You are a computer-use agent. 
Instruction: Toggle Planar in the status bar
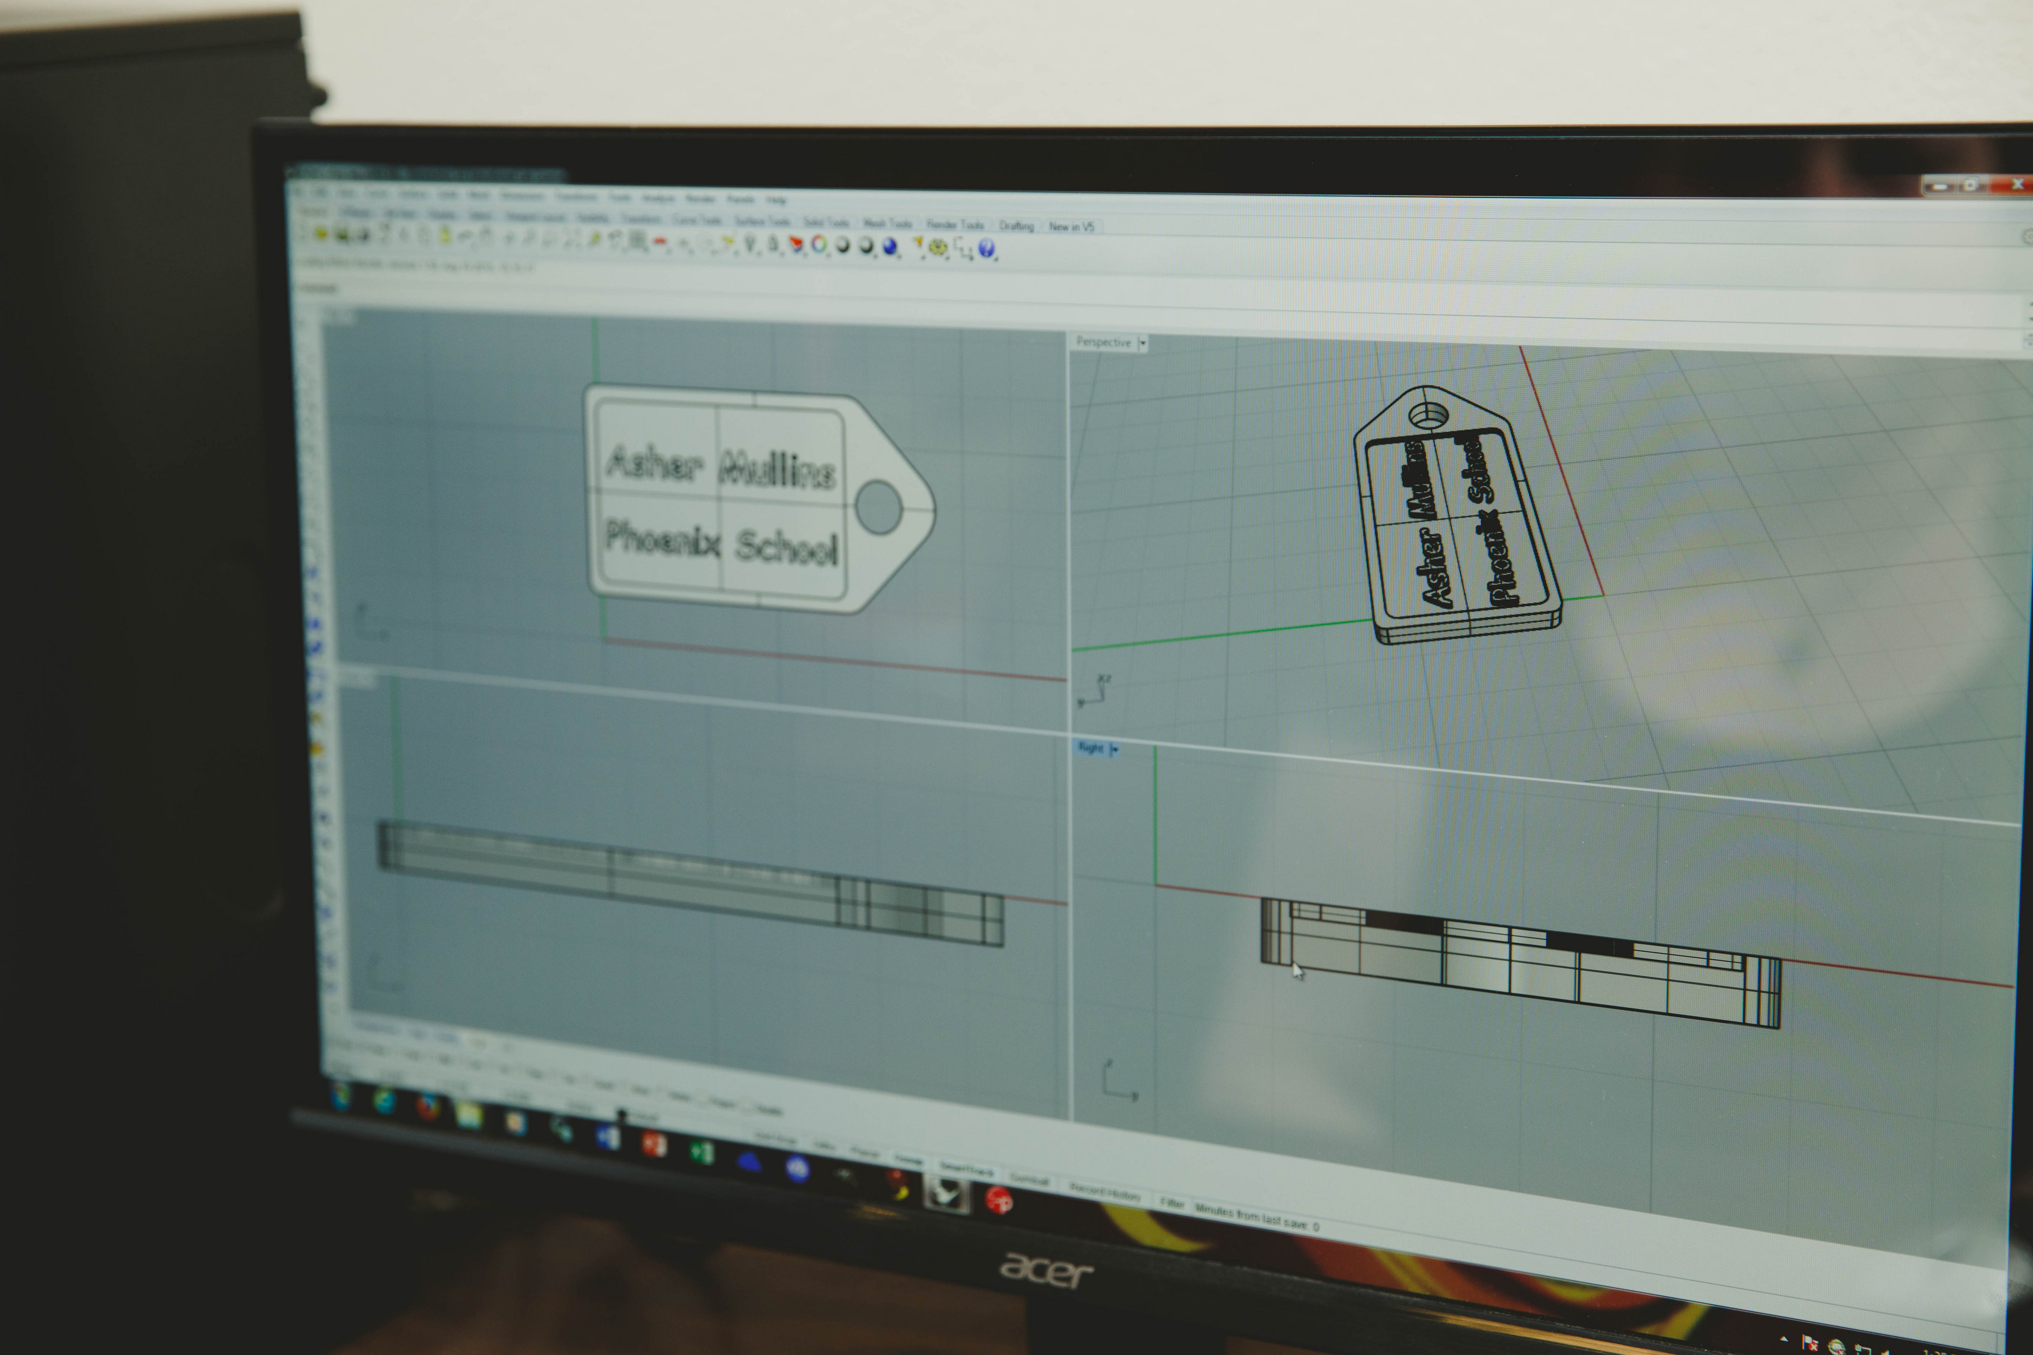865,1153
